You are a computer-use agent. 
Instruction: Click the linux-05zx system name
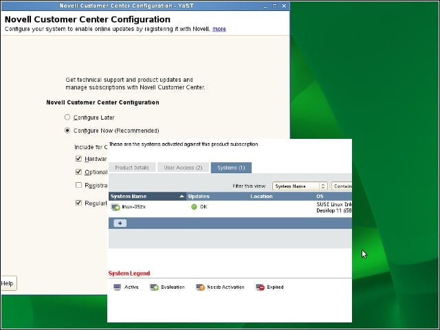pos(134,207)
